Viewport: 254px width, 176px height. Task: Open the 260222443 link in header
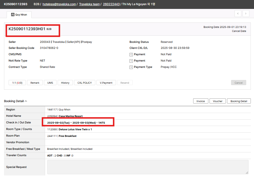click(x=111, y=4)
